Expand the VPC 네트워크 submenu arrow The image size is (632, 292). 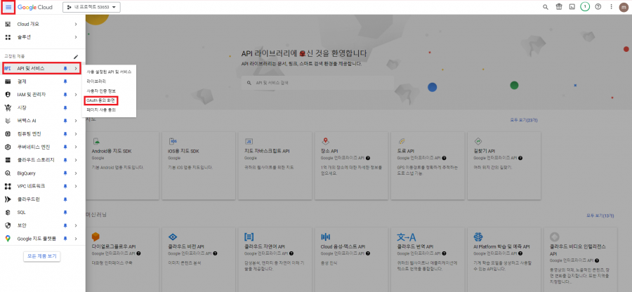pos(76,186)
